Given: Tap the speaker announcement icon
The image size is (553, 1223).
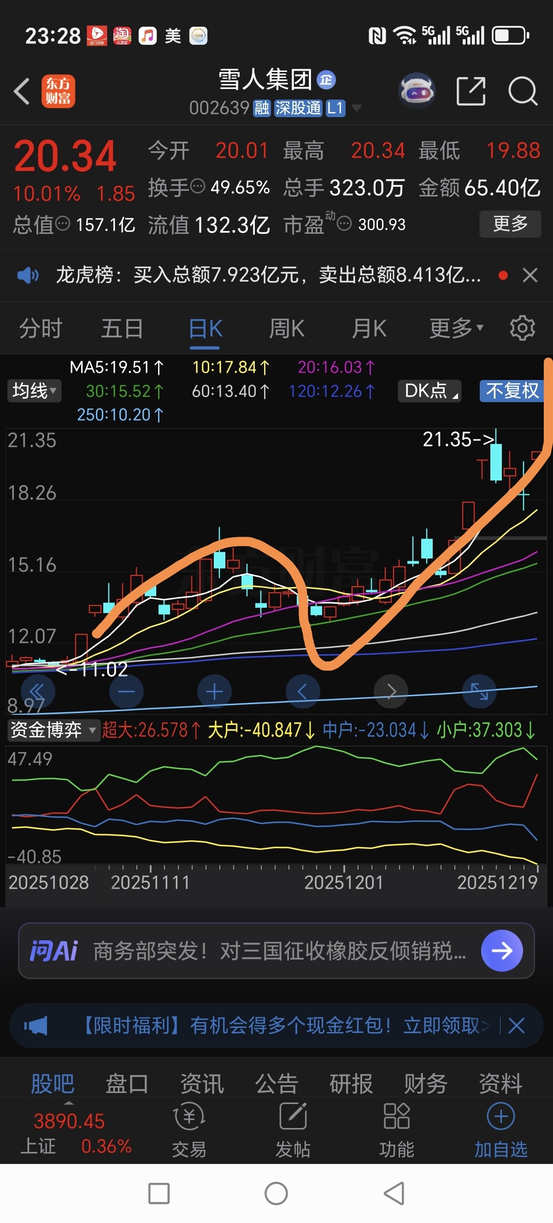Looking at the screenshot, I should click(x=28, y=275).
